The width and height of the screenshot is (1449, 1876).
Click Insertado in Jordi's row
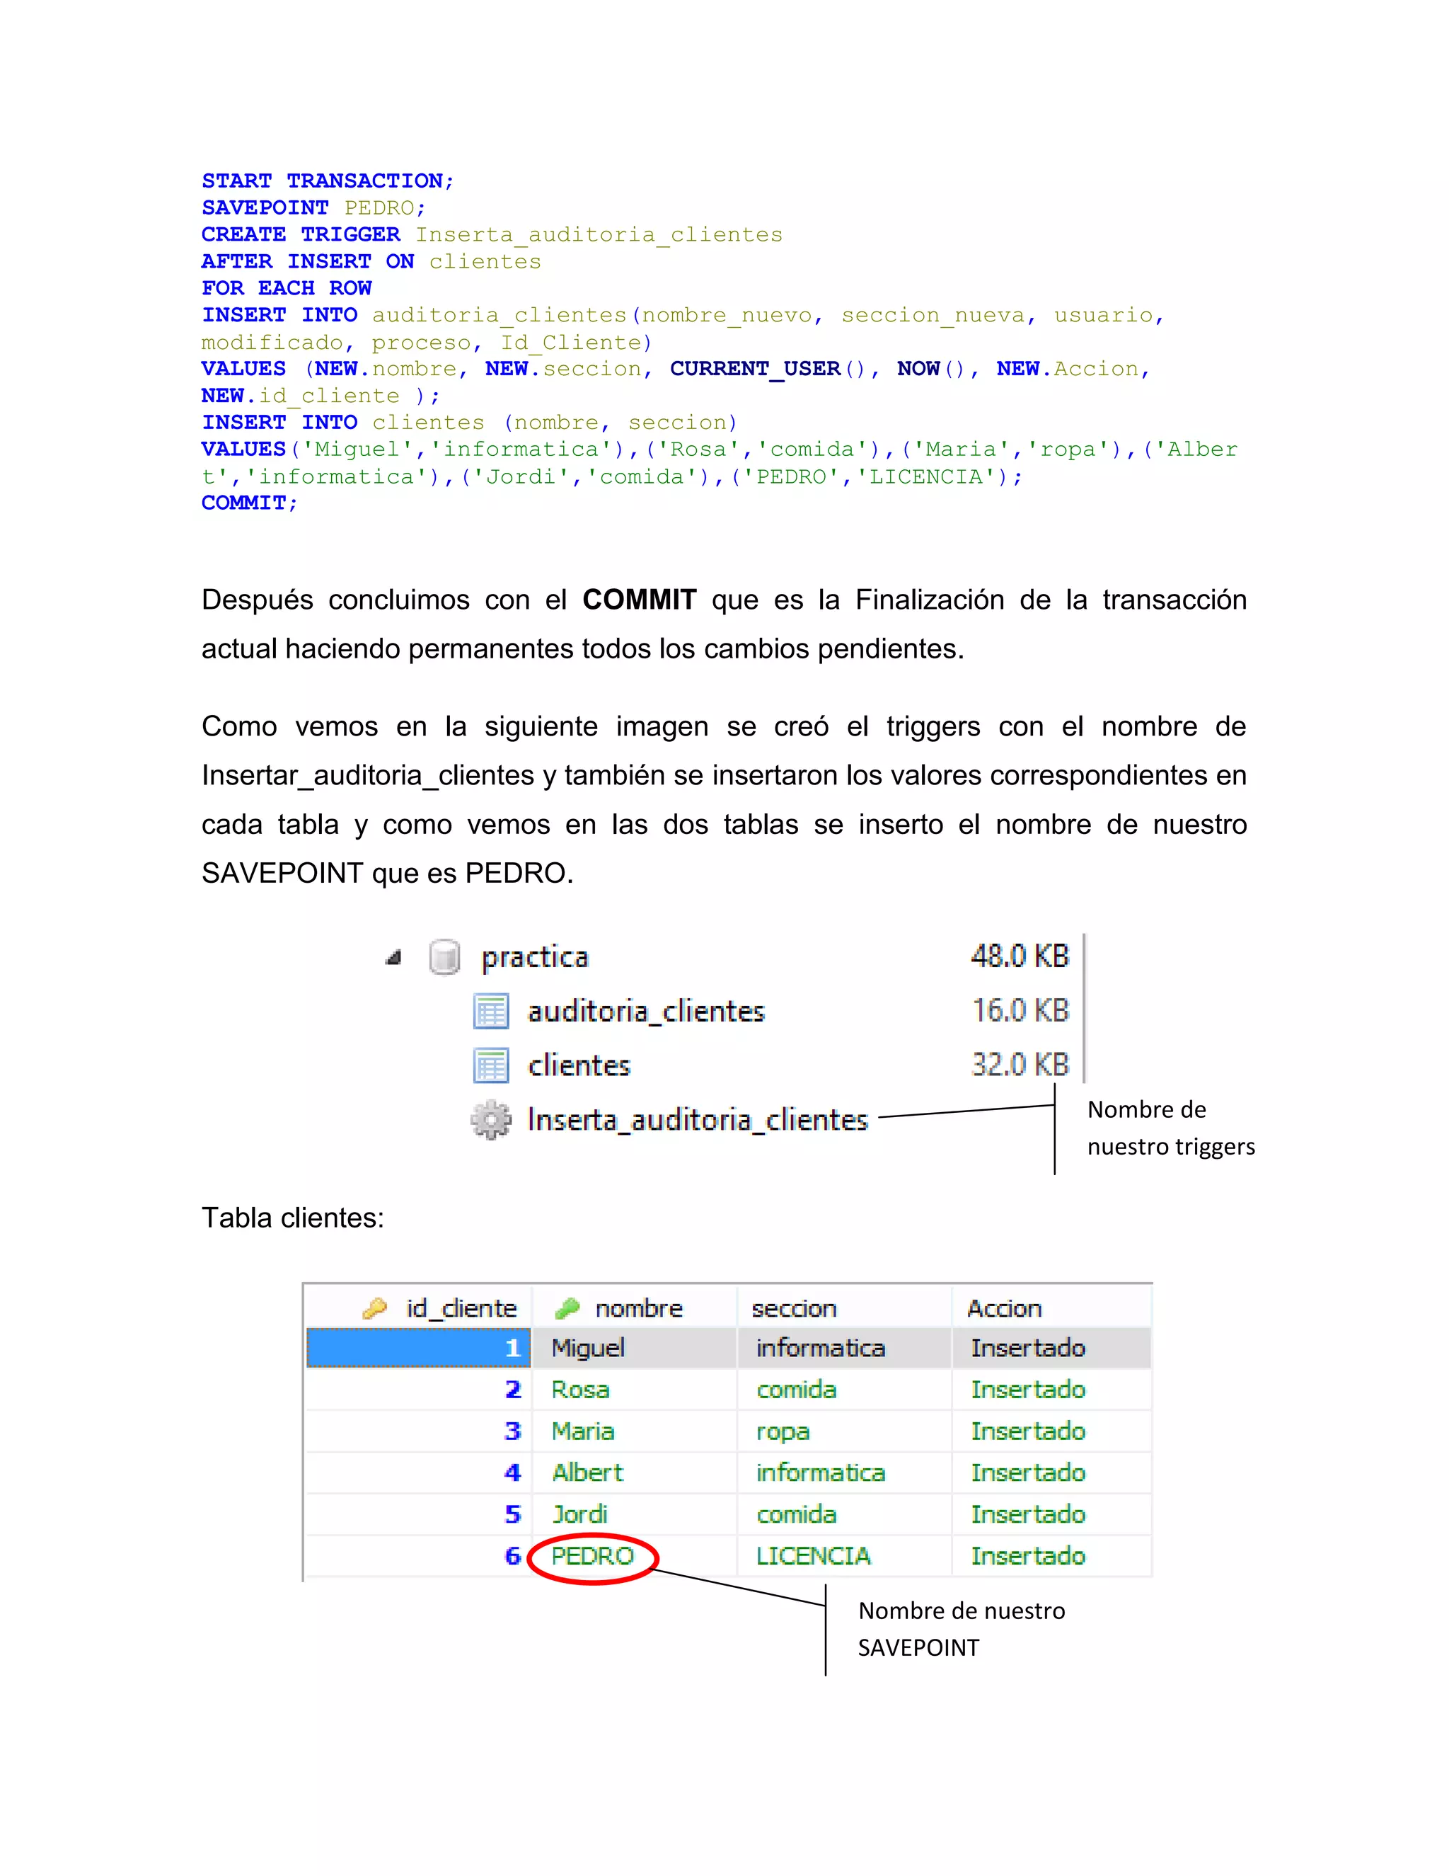(1051, 1514)
